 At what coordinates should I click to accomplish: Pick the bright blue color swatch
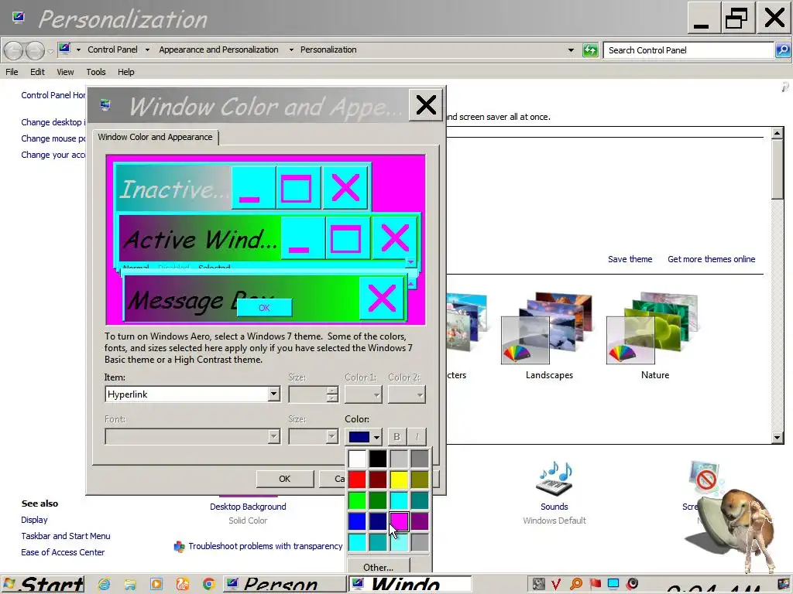tap(357, 521)
